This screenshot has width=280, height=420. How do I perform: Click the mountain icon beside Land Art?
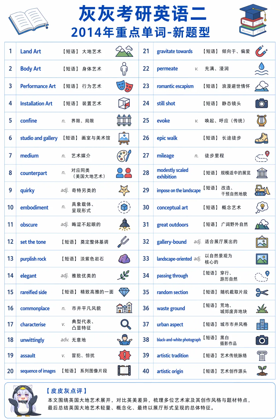[124, 51]
